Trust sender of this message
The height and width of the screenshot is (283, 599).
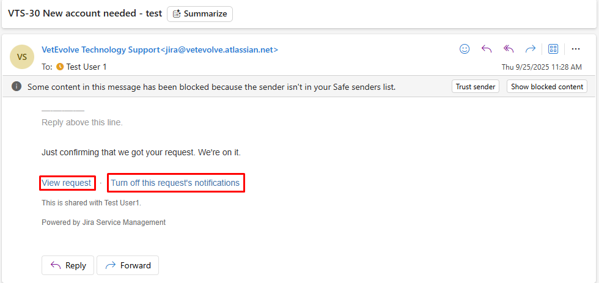[x=476, y=87]
